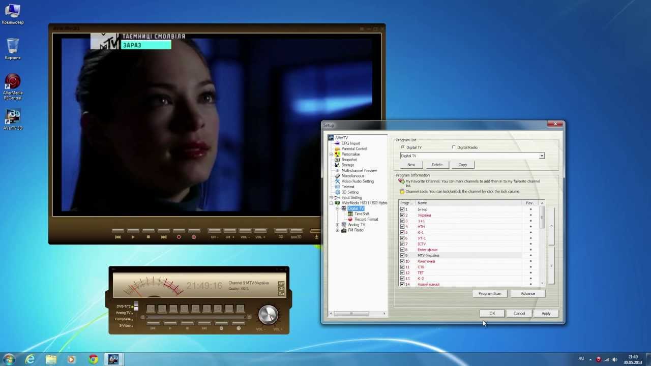This screenshot has width=651, height=366.
Task: Uncheck channel 11 СТБ checkbox
Action: [x=402, y=267]
